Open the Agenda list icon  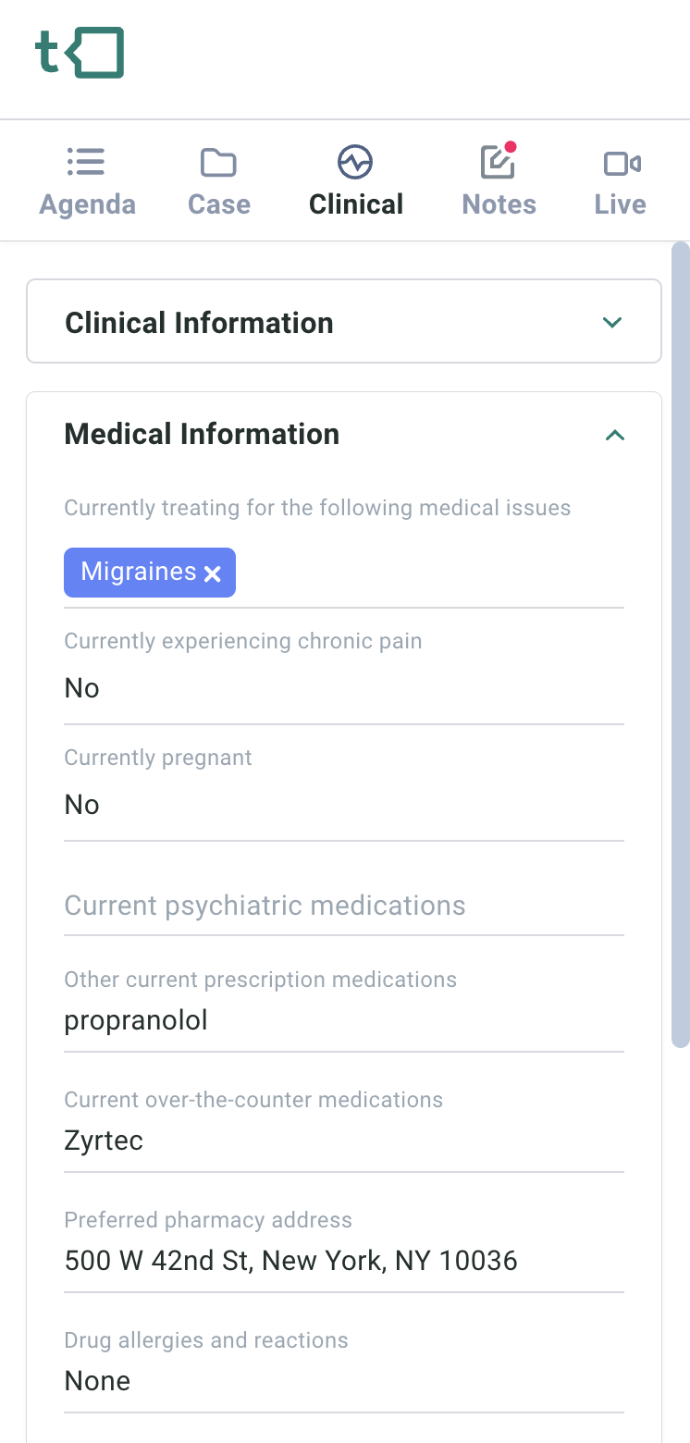(x=86, y=163)
